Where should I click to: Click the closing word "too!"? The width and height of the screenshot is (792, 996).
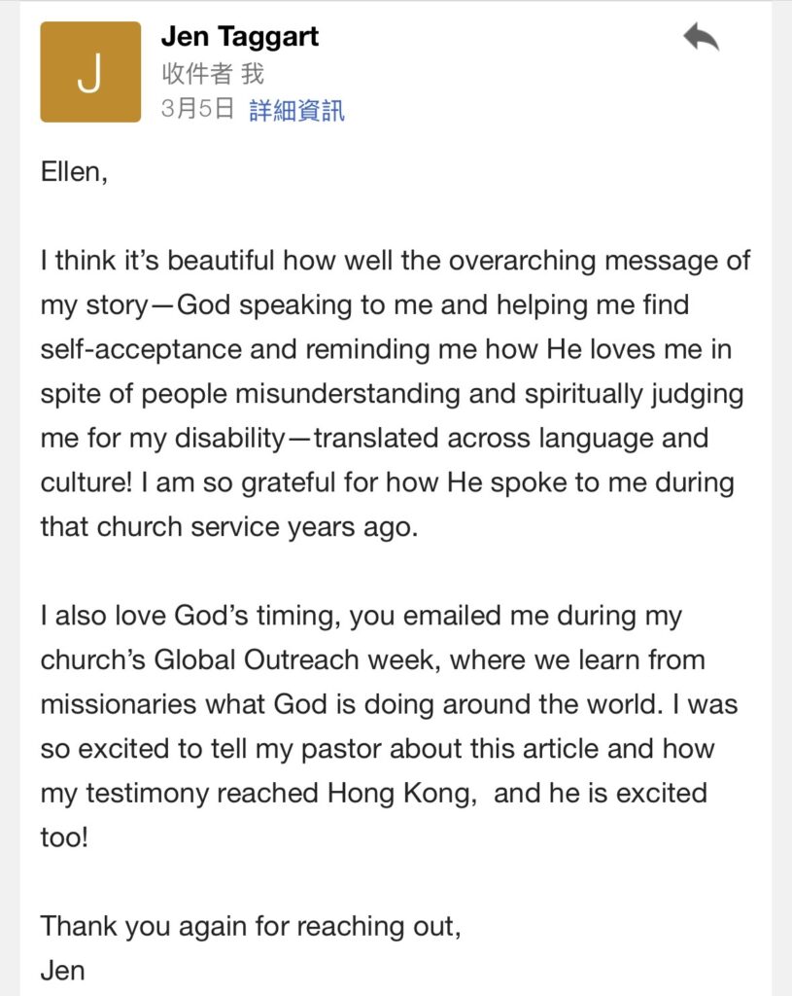[64, 837]
